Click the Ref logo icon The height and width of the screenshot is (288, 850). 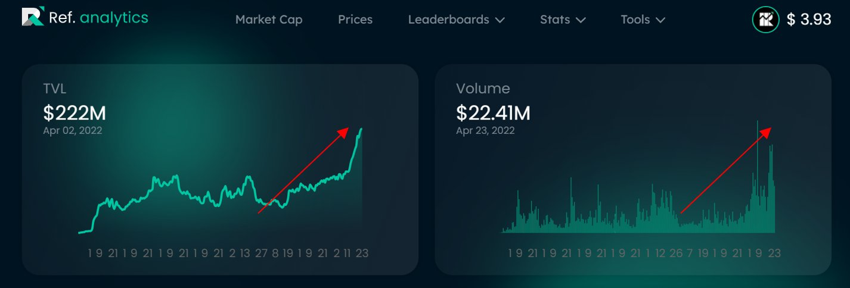point(33,17)
